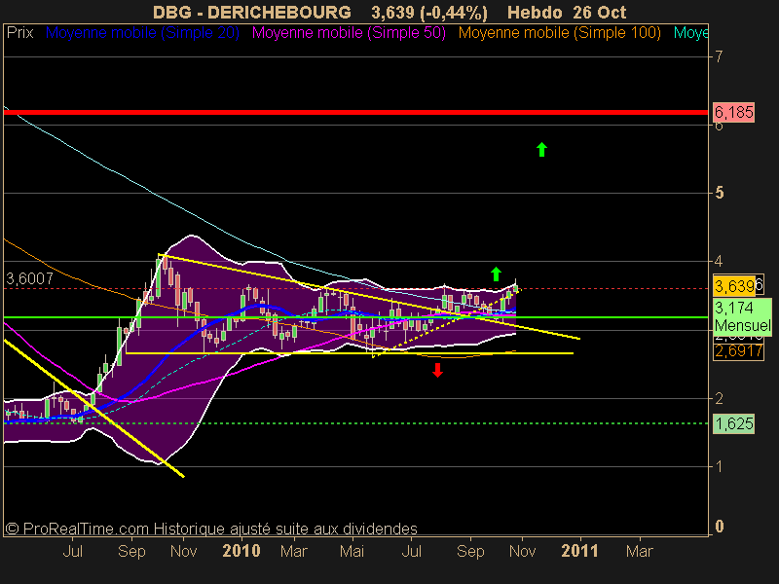Click the red 6,185 price label
779x584 pixels.
point(734,112)
